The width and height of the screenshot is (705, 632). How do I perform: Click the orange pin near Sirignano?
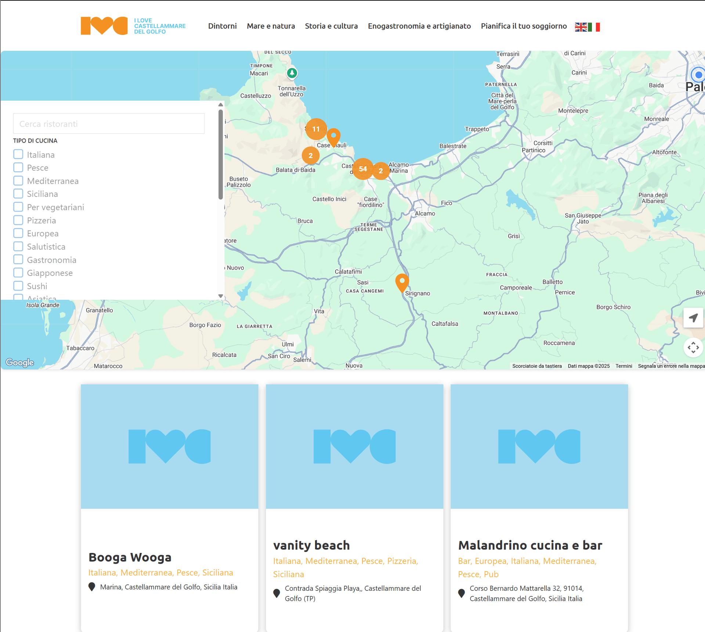[x=402, y=282]
